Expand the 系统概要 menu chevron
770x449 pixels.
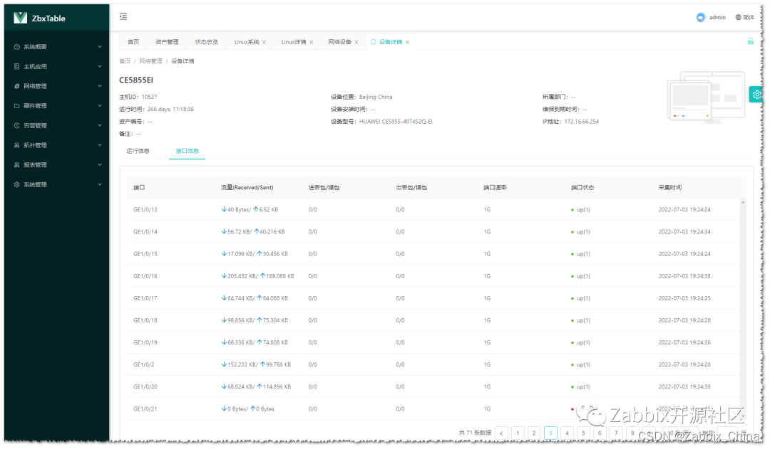[x=99, y=46]
